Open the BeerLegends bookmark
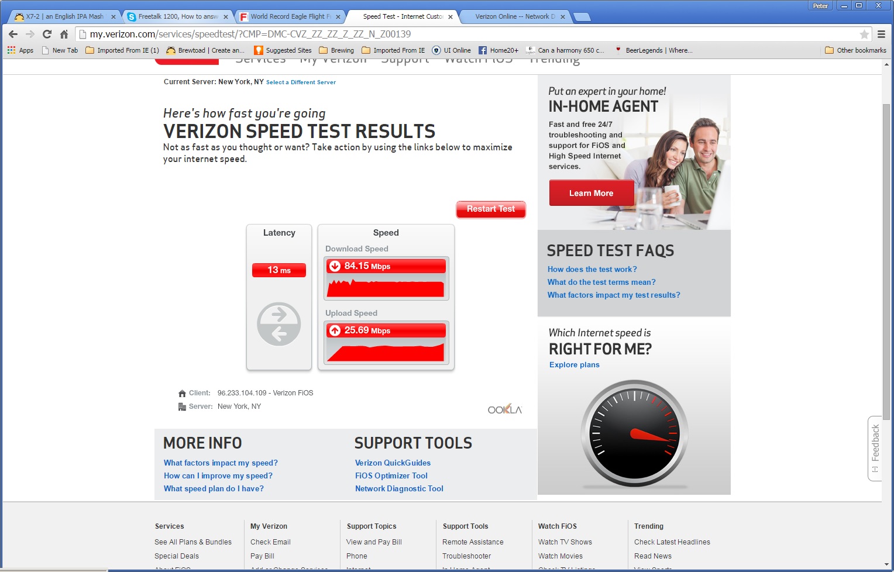Image resolution: width=894 pixels, height=572 pixels. point(653,50)
